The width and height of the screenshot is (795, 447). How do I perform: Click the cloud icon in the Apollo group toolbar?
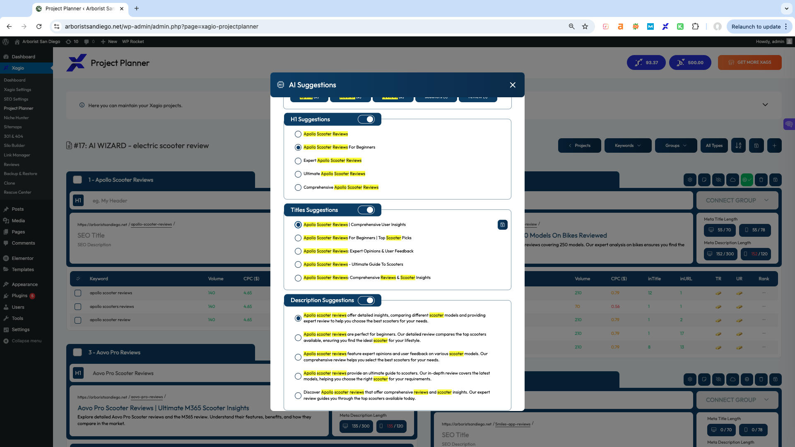pos(732,180)
